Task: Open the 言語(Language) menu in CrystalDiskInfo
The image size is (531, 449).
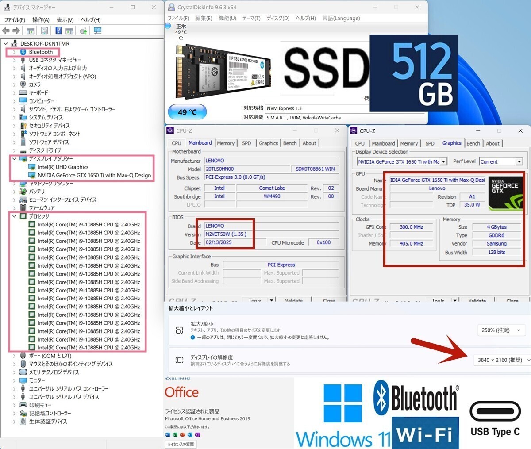Action: click(341, 18)
